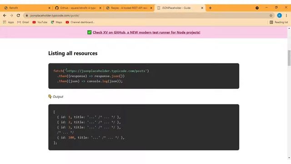Open the Channel dashboard bookmark

pos(80,22)
